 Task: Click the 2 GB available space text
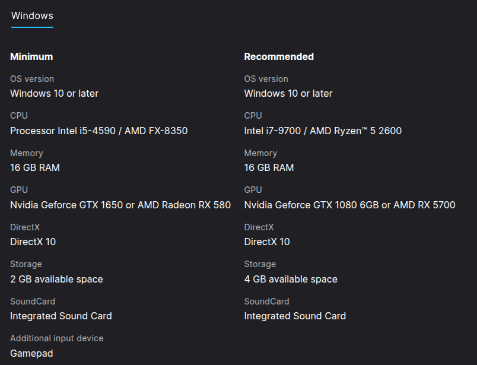click(56, 279)
